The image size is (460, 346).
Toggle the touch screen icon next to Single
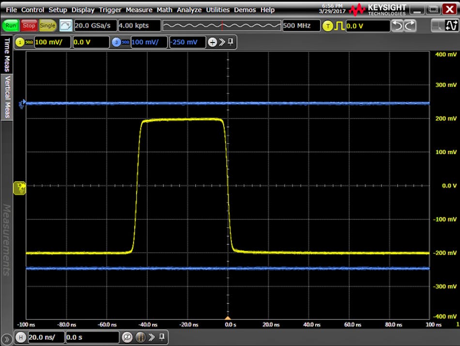tap(65, 26)
